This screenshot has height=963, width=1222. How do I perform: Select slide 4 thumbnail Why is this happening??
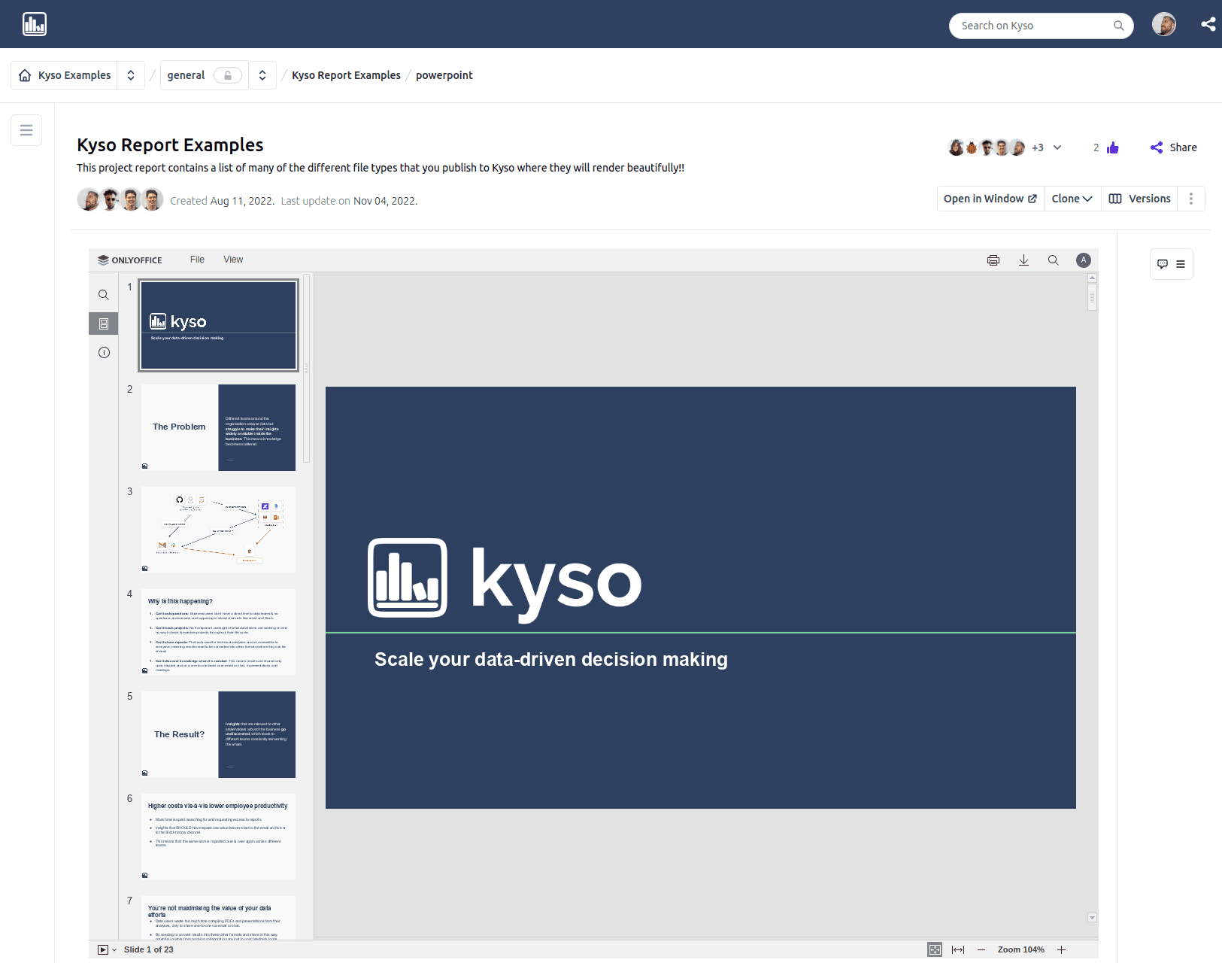[218, 632]
